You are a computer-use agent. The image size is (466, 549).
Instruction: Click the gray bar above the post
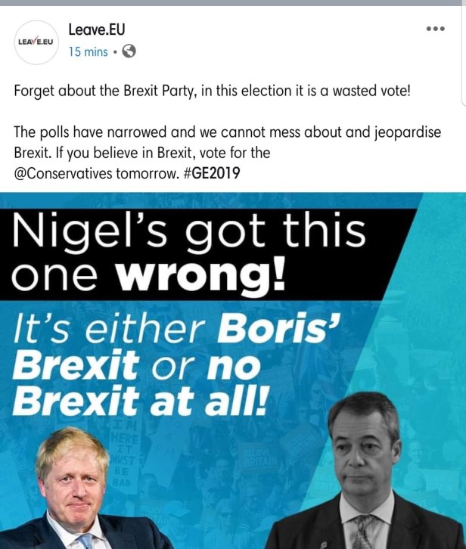coord(233,3)
